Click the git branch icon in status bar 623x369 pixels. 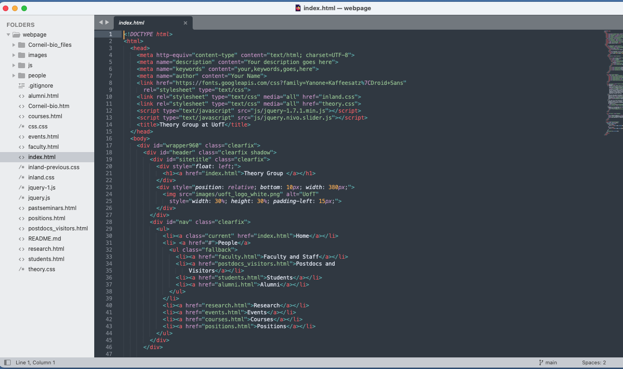tap(541, 363)
